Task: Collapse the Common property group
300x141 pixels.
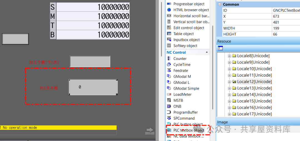Action: [x=219, y=4]
